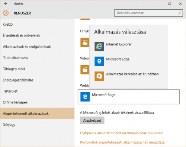Click the video player clapperboard icon
The image size is (186, 147).
[85, 70]
